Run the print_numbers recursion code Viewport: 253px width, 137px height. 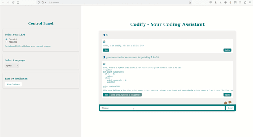click(x=106, y=95)
